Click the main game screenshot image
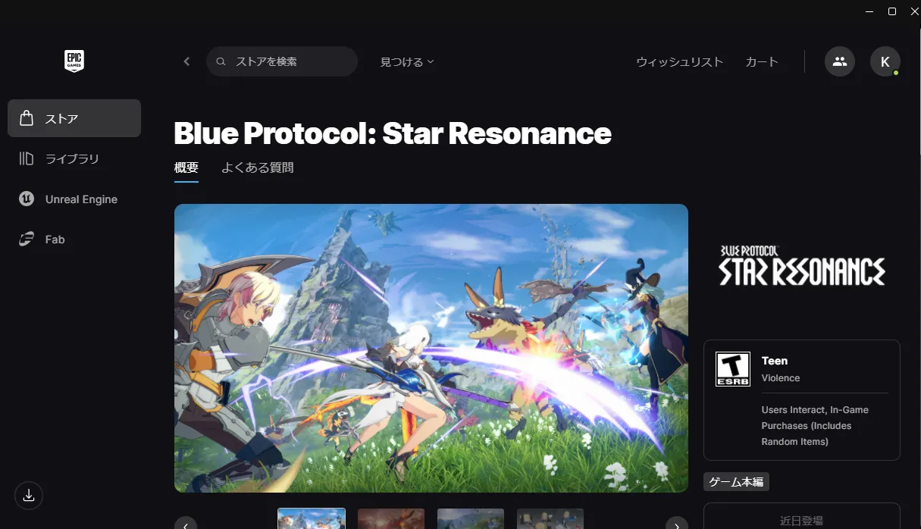 click(x=431, y=348)
